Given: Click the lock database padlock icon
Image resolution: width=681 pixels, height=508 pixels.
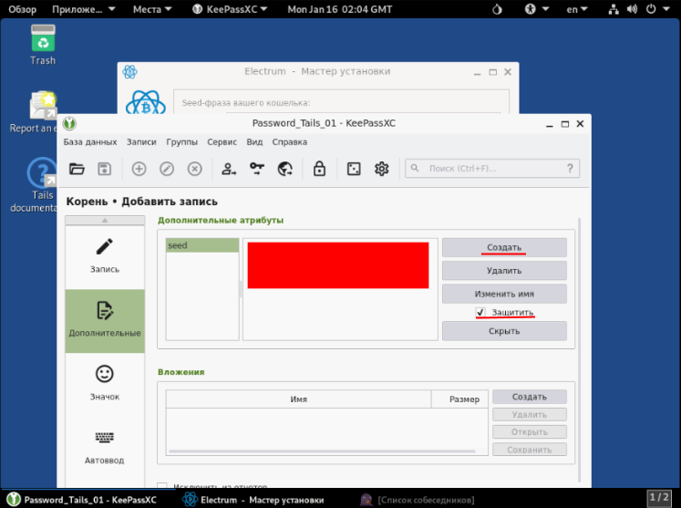Looking at the screenshot, I should coord(319,169).
